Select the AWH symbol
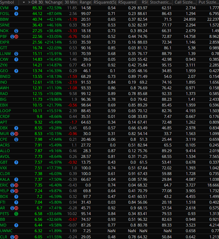This screenshot has height=239, width=219. 4,88
